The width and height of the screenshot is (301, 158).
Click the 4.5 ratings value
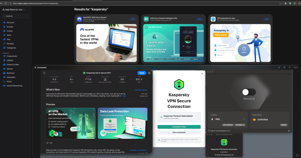(x=54, y=79)
